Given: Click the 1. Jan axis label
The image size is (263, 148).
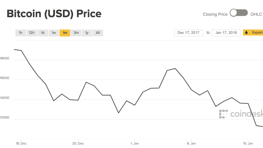Looking at the screenshot, I should tap(135, 143).
